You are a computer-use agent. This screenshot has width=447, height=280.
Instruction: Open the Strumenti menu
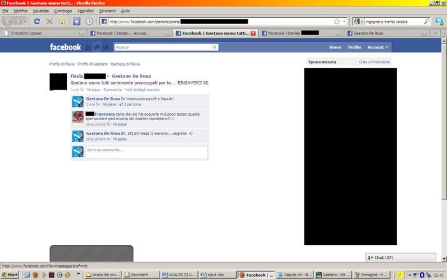coord(107,11)
